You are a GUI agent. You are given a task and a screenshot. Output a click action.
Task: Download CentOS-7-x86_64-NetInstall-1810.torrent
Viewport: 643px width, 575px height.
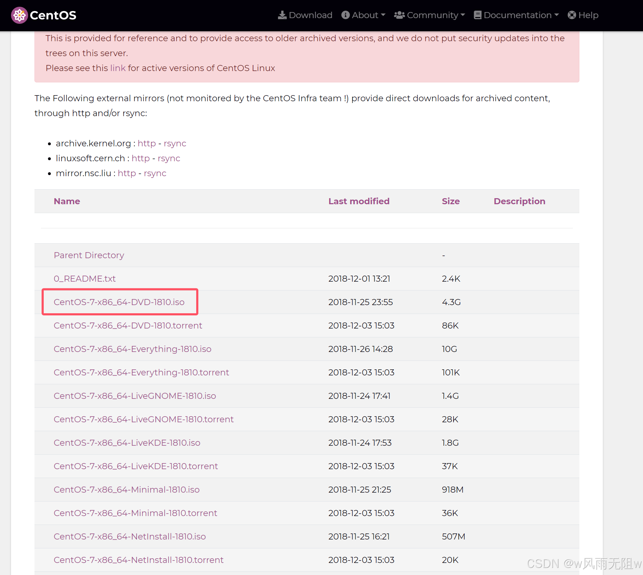[139, 560]
